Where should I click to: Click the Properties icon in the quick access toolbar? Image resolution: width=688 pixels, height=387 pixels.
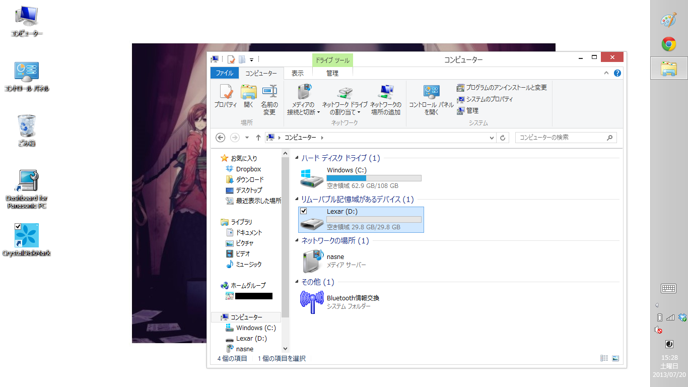click(231, 59)
